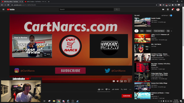Open the Ryo Fukui Scenery 1976 thumbnail
The image size is (184, 103).
[143, 68]
